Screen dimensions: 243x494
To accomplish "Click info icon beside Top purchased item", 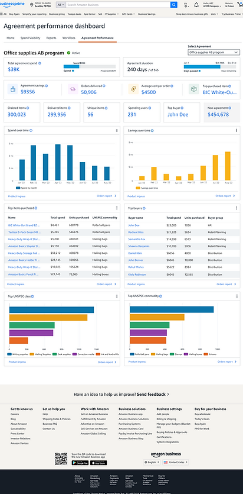I will click(x=229, y=86).
